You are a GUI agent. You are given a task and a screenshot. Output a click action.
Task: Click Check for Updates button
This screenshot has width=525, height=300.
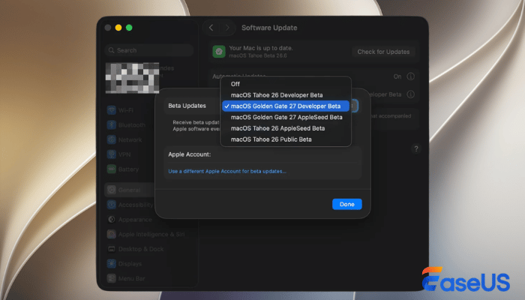tap(383, 52)
